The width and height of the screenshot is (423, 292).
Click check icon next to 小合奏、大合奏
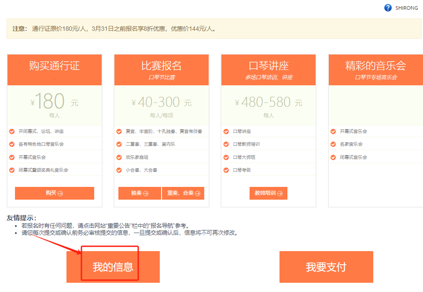point(119,170)
